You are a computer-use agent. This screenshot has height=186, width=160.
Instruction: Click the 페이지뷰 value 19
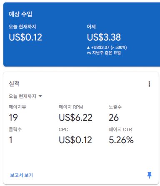coord(13,118)
